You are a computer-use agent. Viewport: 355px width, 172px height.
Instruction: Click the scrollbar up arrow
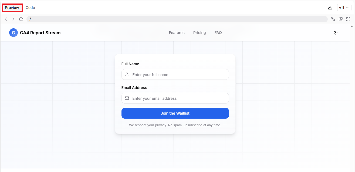[351, 26]
